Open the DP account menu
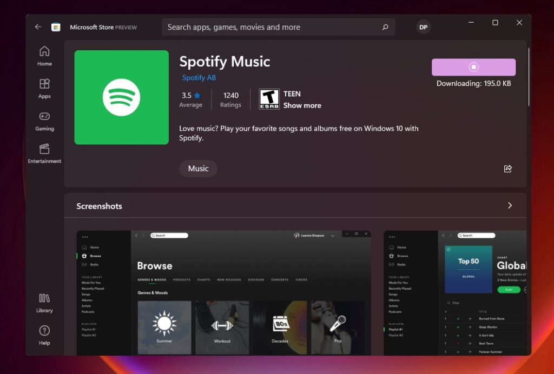The height and width of the screenshot is (374, 554). (x=423, y=26)
